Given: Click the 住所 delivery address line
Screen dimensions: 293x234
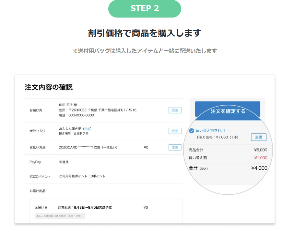Looking at the screenshot, I should 97,110.
